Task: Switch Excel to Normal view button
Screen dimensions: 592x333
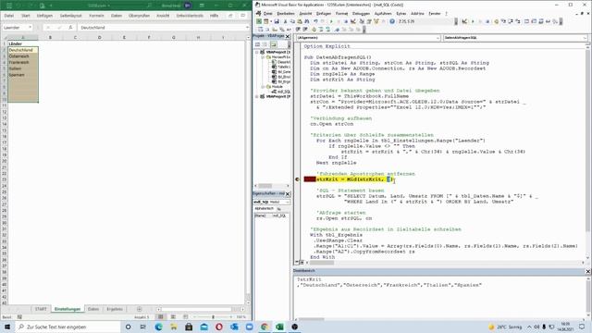Action: (160, 316)
